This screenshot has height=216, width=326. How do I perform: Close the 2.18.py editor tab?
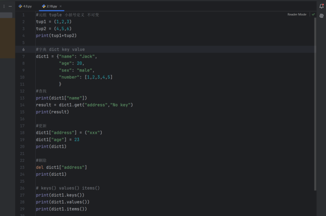tap(60, 7)
